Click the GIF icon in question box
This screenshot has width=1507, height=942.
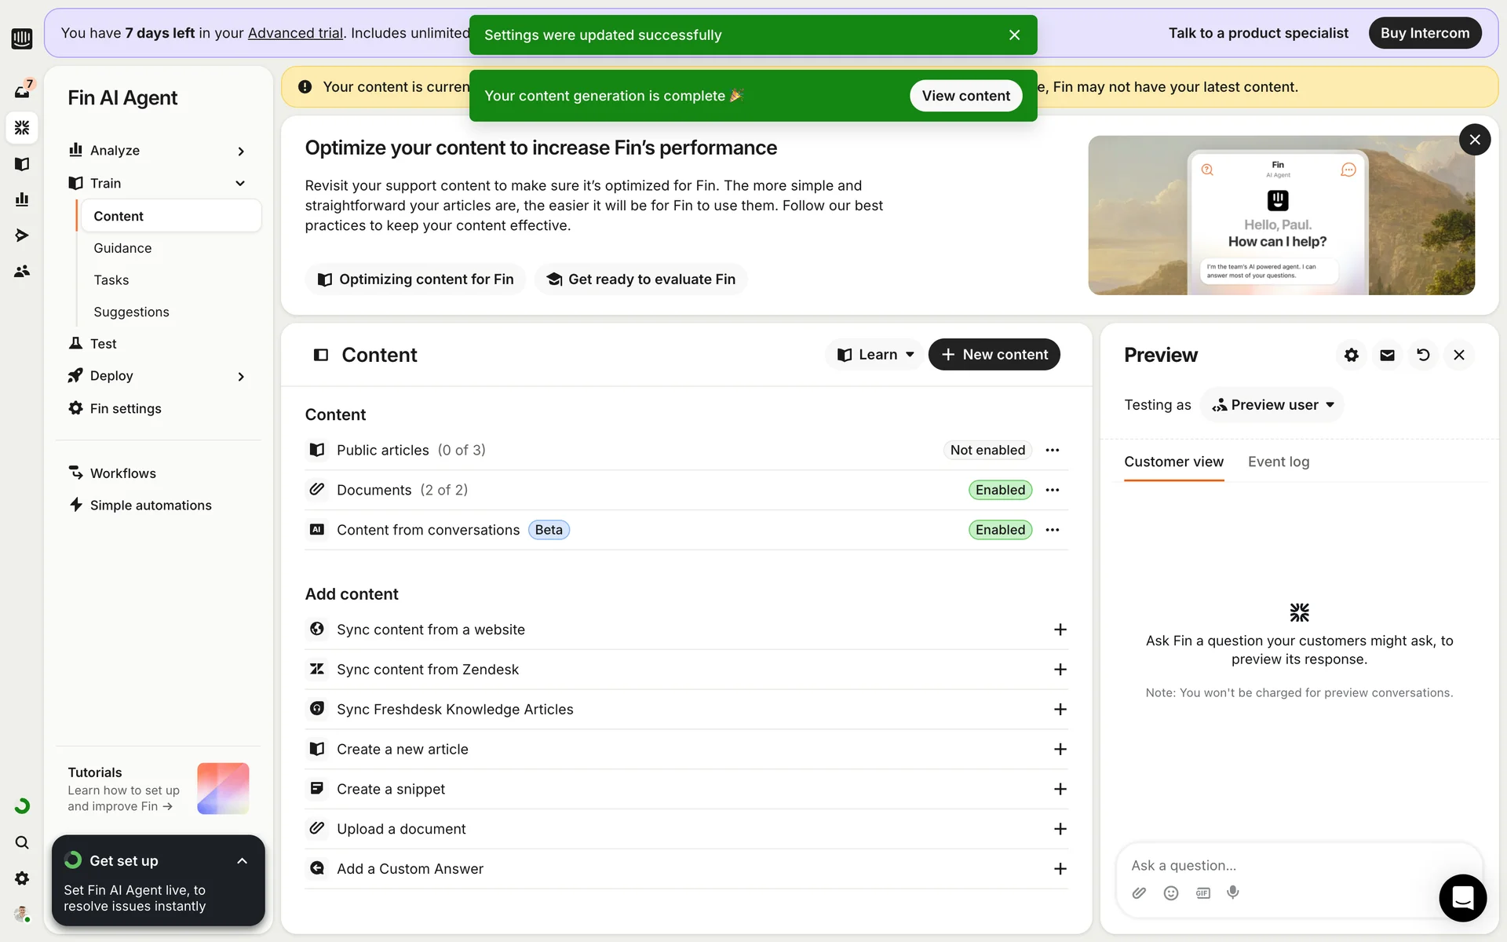[1202, 893]
